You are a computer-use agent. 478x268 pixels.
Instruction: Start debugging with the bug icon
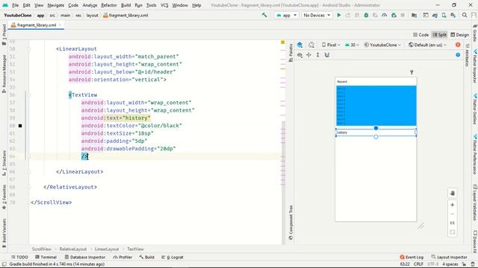(x=366, y=15)
